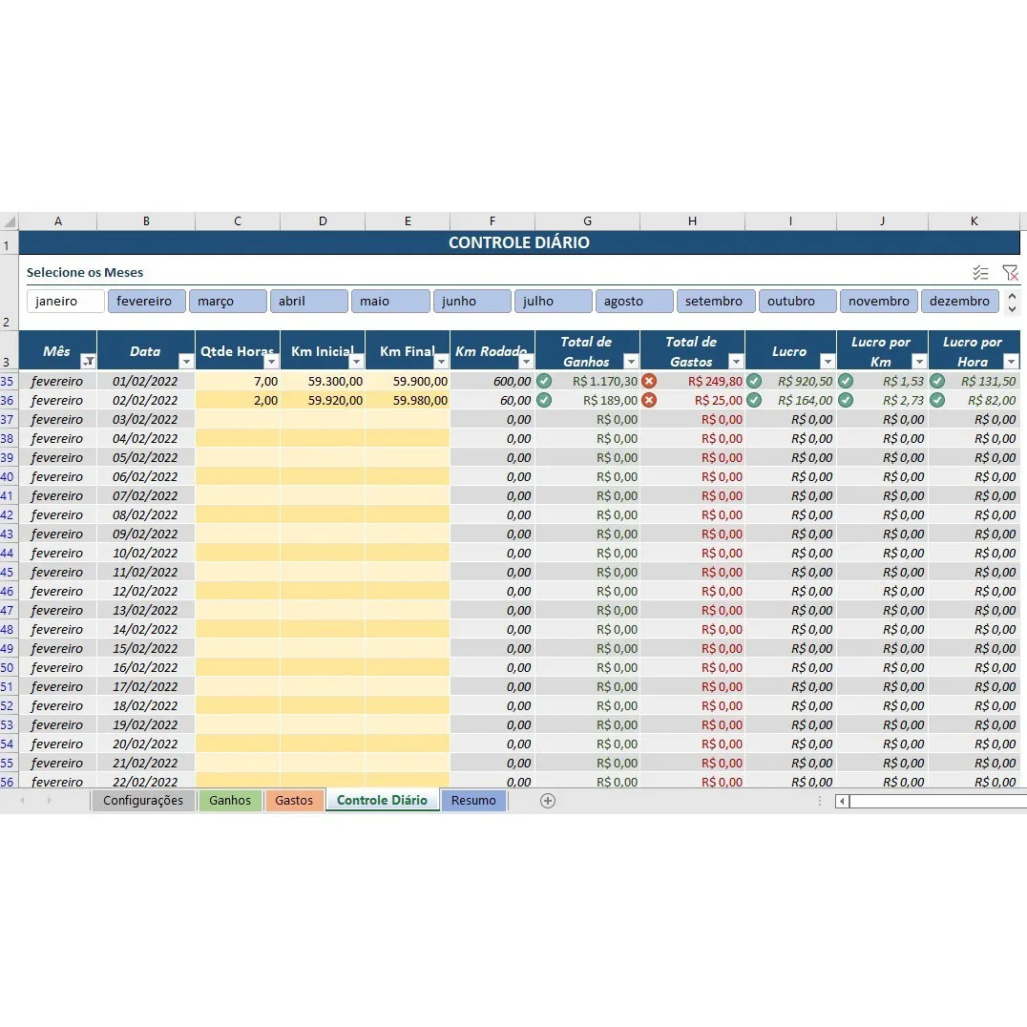This screenshot has height=1027, width=1027.
Task: Click green check icon beside R$ 1.170,30
Action: [544, 381]
